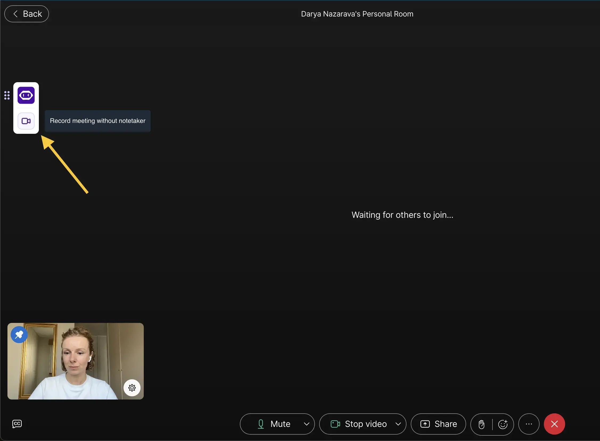Select the record meeting without notetaker icon
This screenshot has width=600, height=441.
[26, 121]
